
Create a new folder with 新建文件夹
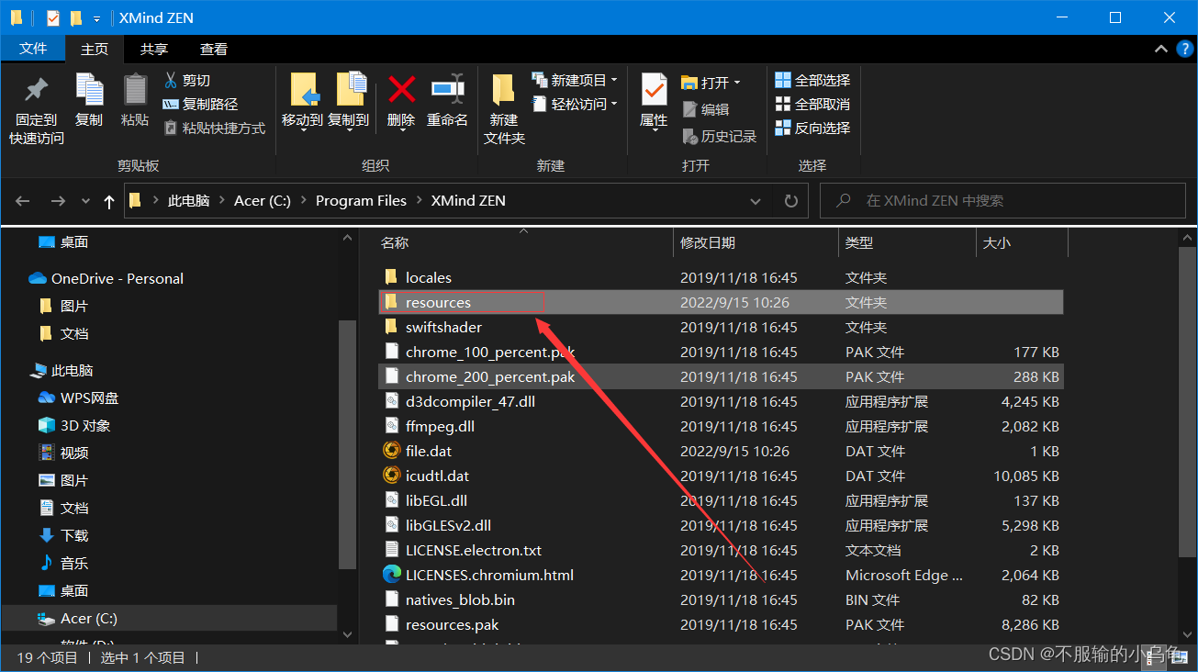(x=504, y=109)
